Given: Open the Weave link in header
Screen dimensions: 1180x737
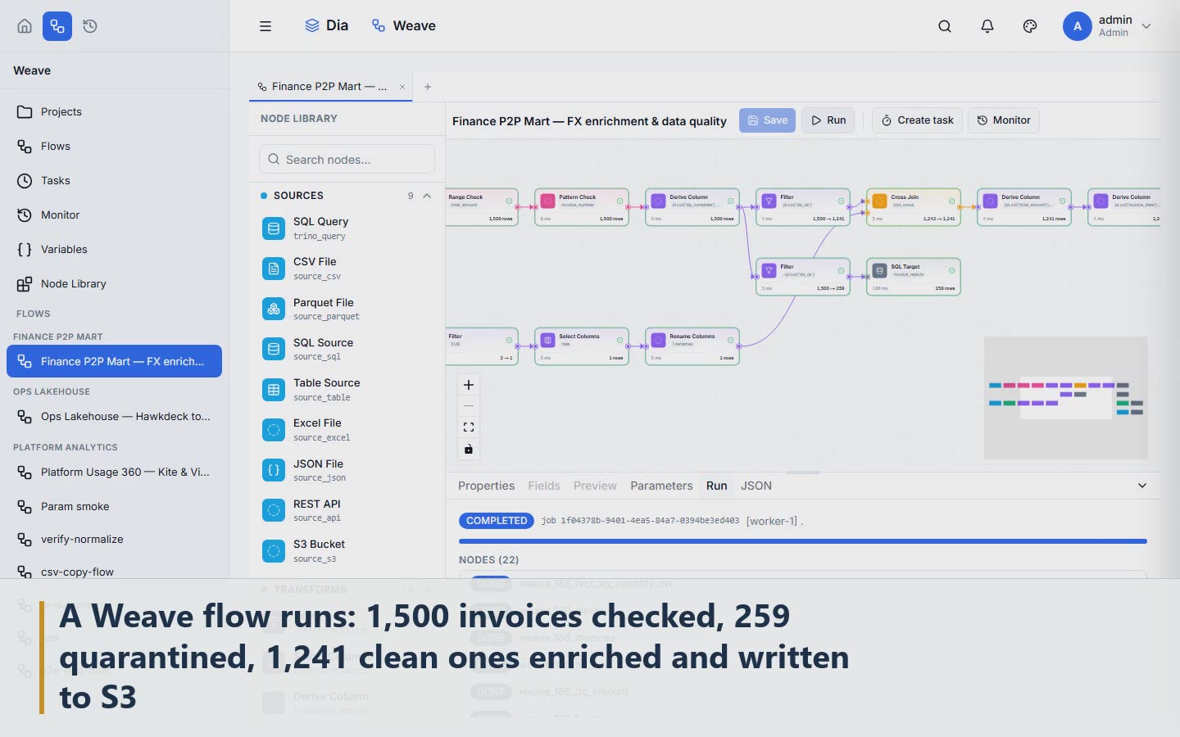Looking at the screenshot, I should [403, 26].
